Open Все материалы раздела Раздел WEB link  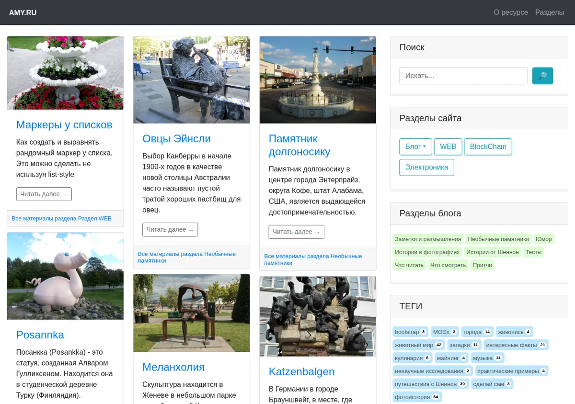click(x=61, y=218)
